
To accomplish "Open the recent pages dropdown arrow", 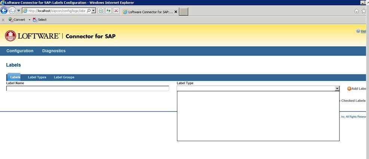I will coord(19,10).
